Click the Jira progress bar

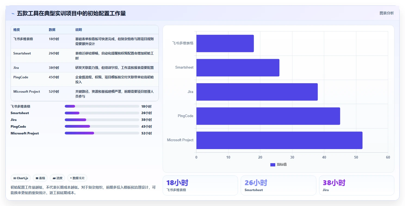coord(102,120)
